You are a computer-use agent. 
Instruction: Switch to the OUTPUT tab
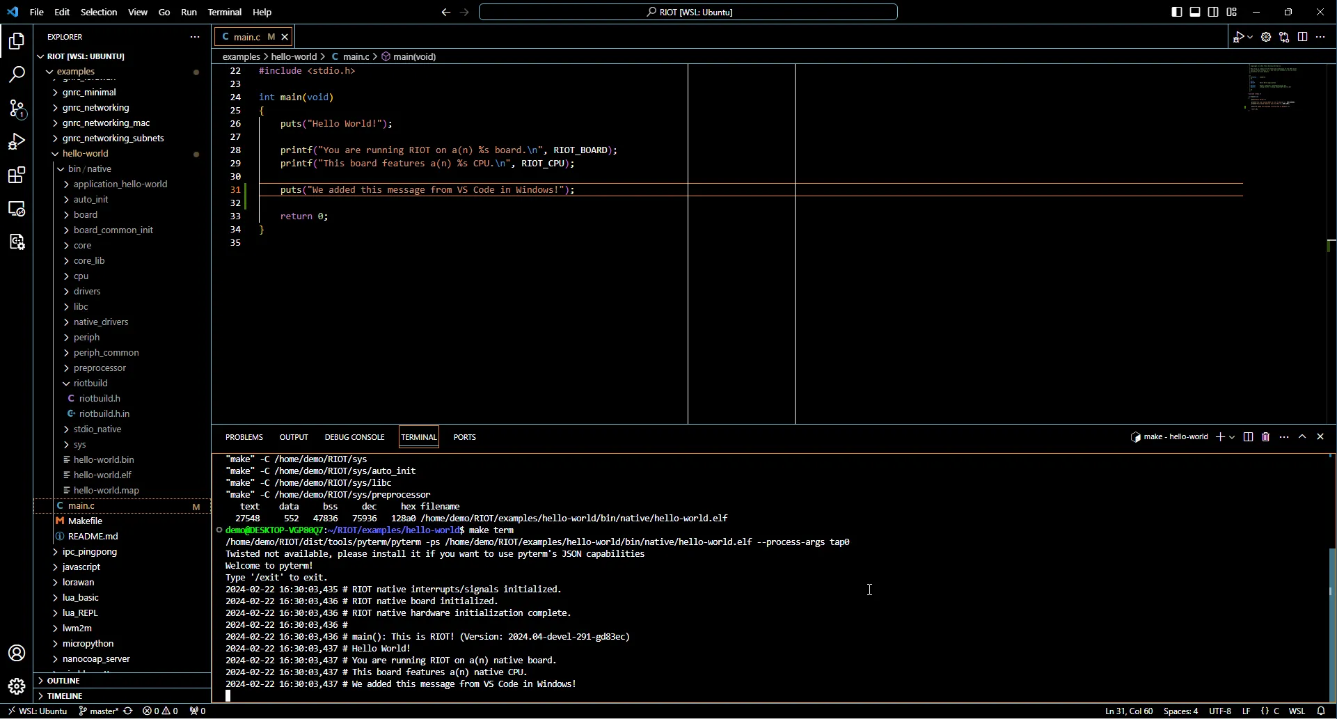tap(294, 436)
